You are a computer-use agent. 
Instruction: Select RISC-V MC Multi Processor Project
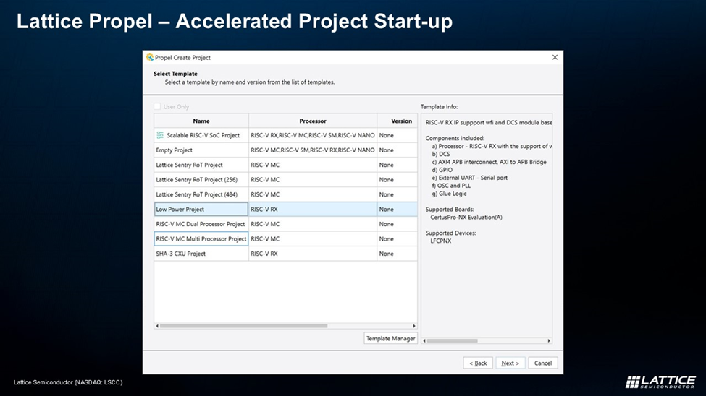click(201, 239)
